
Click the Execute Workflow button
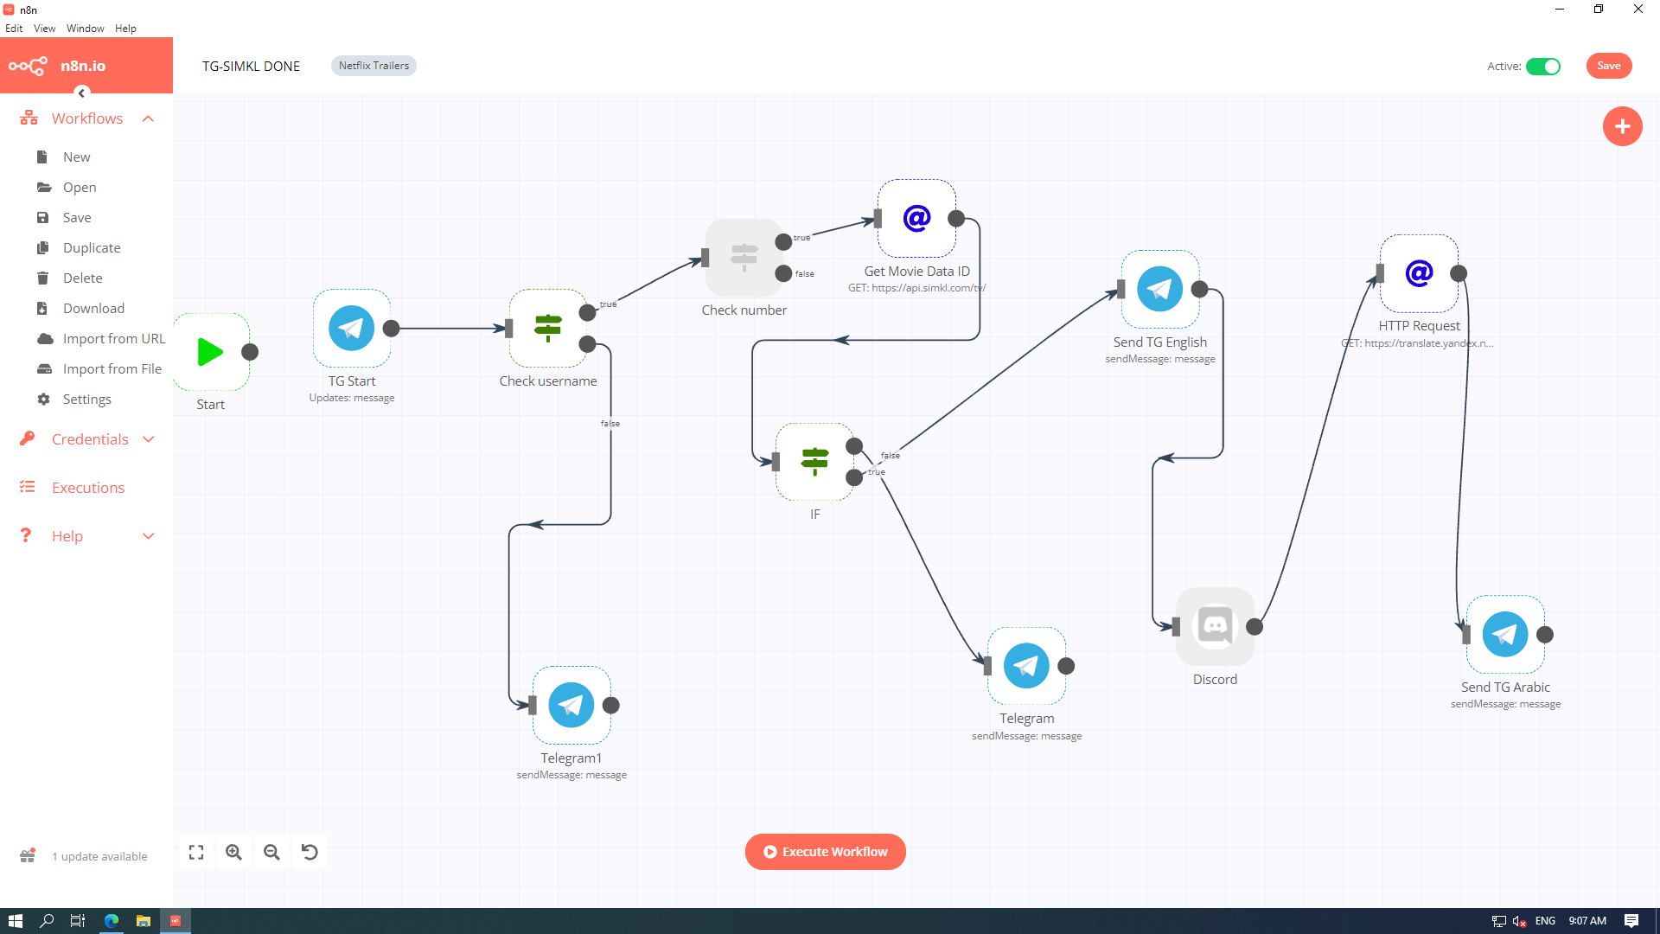point(825,852)
